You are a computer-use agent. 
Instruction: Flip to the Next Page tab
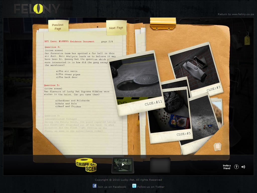pos(116,28)
